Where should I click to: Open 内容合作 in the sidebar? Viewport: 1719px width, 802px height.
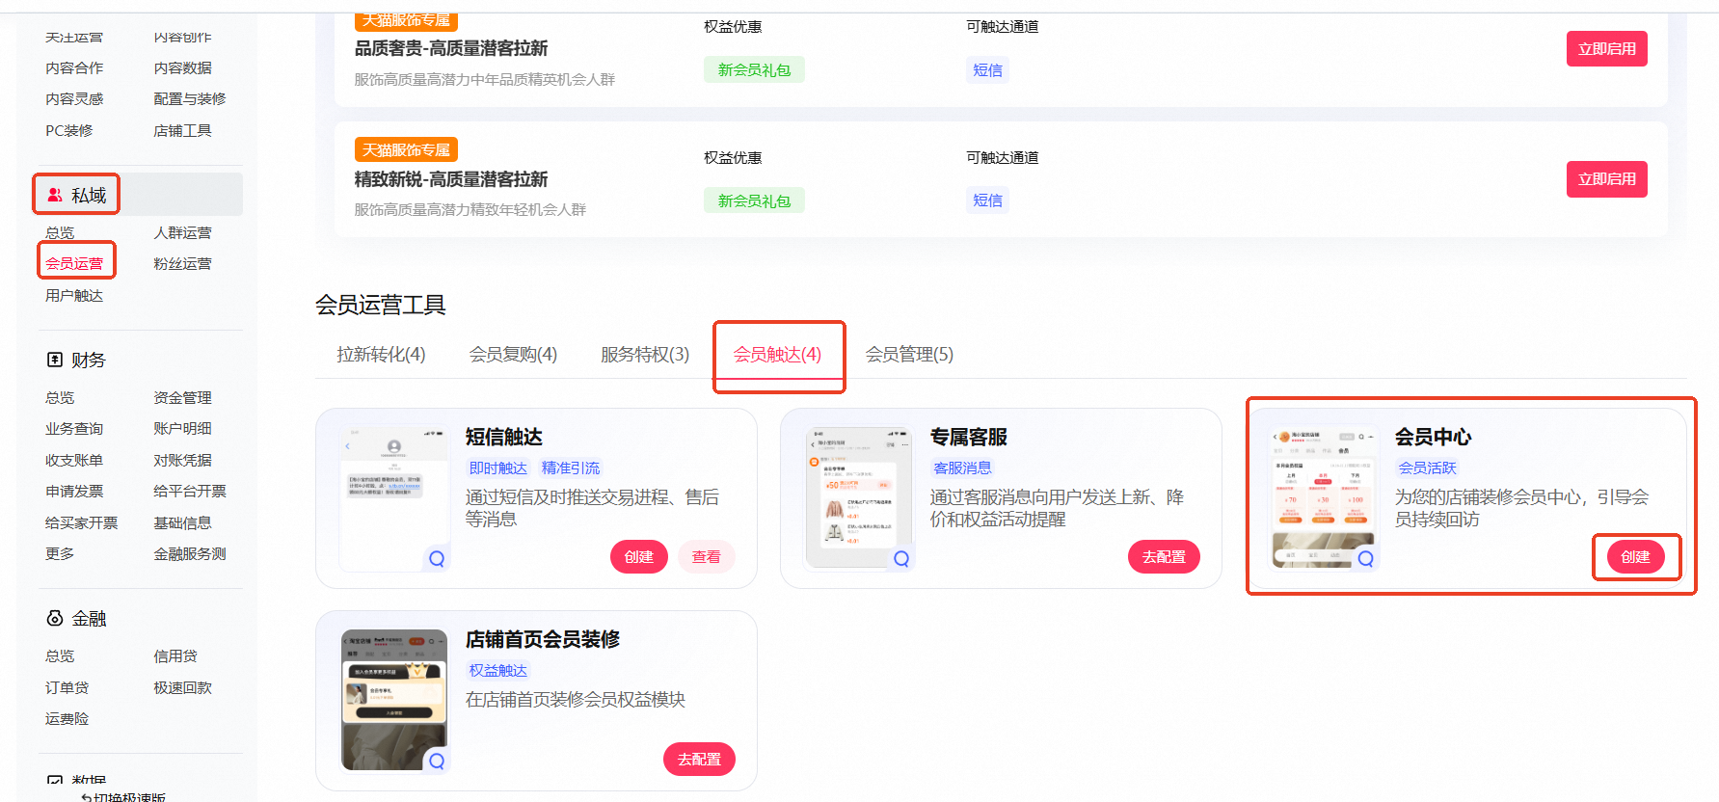[74, 67]
